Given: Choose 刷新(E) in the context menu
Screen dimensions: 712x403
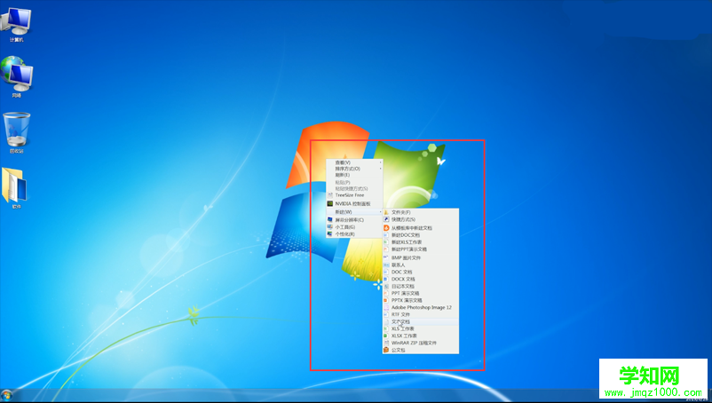Looking at the screenshot, I should click(354, 175).
